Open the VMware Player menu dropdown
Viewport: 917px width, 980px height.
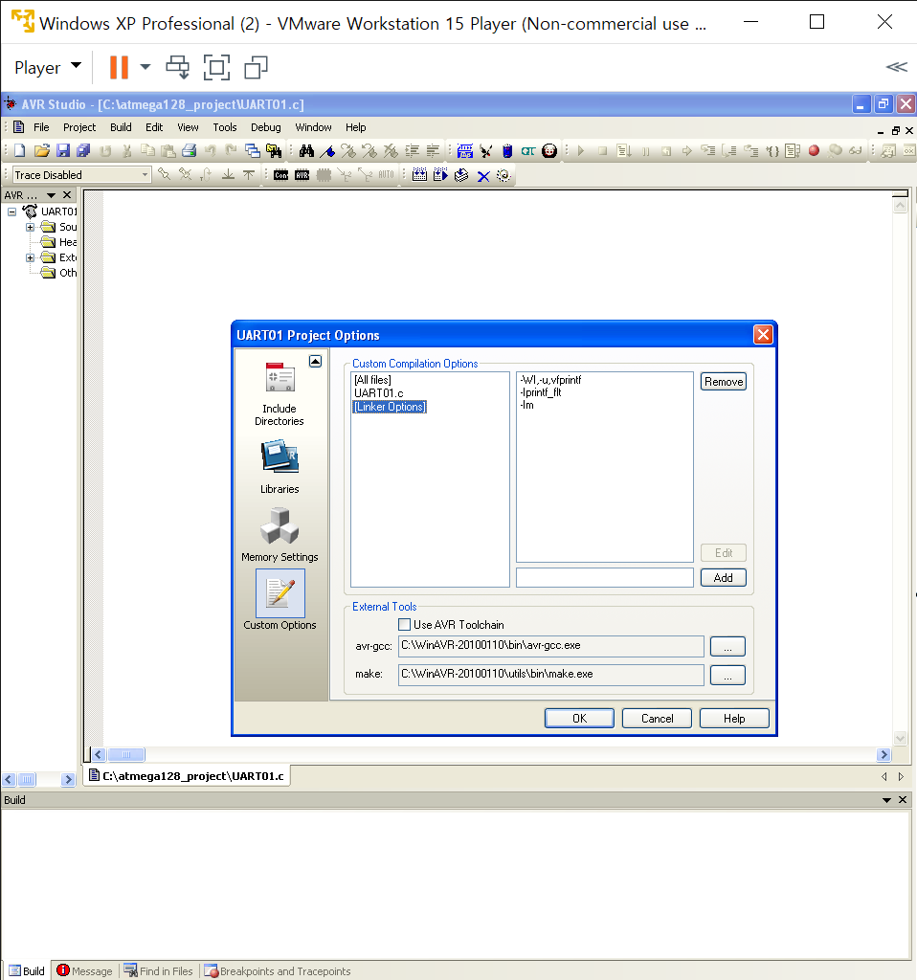[x=48, y=67]
